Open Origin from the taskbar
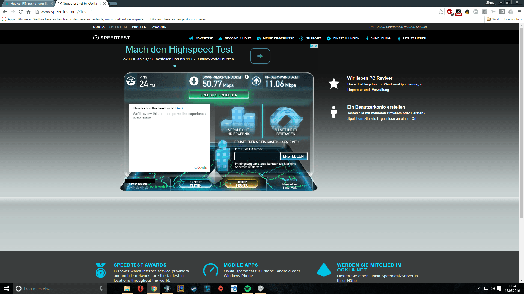The height and width of the screenshot is (294, 524). point(221,289)
